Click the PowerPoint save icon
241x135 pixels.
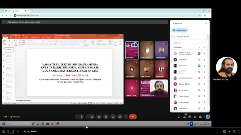pos(16,35)
